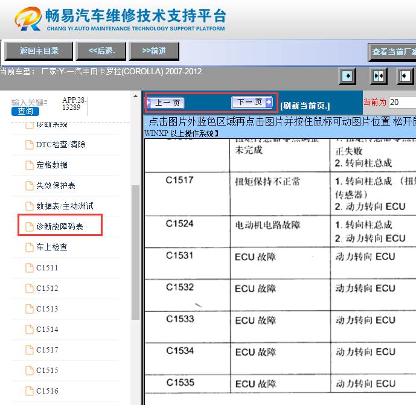Open the 失效保护表 tree item
The width and height of the screenshot is (416, 405).
coord(56,185)
